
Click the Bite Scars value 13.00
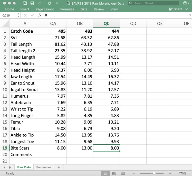tap(80, 148)
